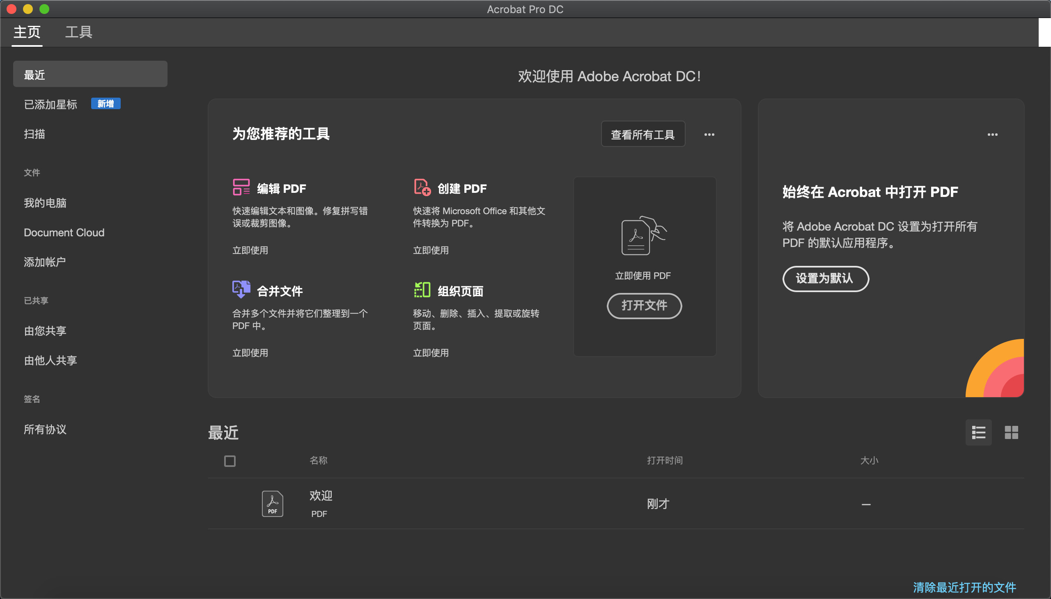Sort by the 打开时间 column header
This screenshot has width=1051, height=599.
pyautogui.click(x=665, y=460)
